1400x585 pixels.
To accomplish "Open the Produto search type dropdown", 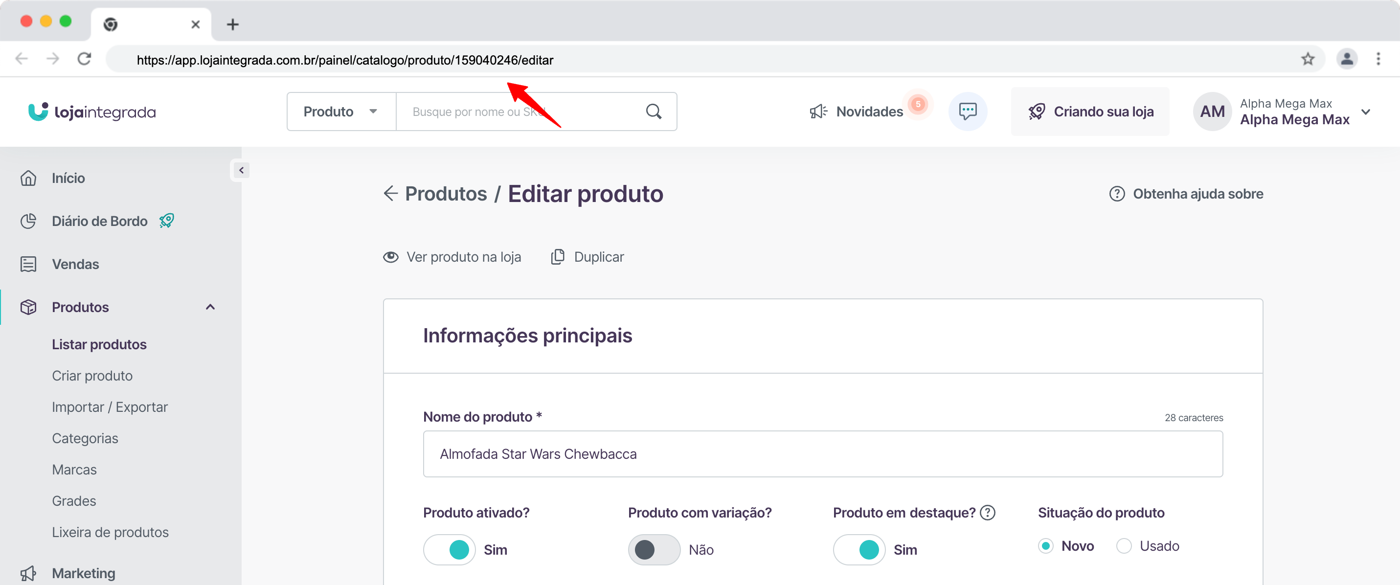I will (x=341, y=112).
